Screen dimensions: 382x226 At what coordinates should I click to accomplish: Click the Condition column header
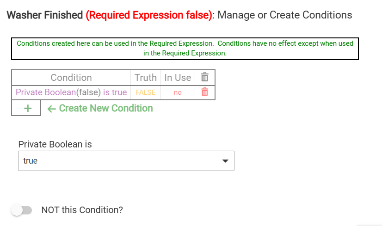point(71,78)
